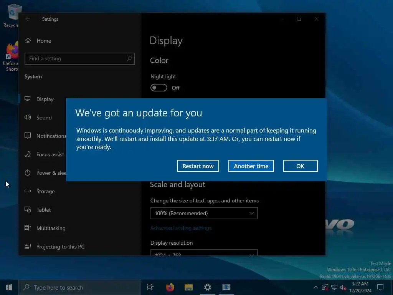Select Sound in the System sidebar
This screenshot has height=295, width=393.
coord(44,118)
